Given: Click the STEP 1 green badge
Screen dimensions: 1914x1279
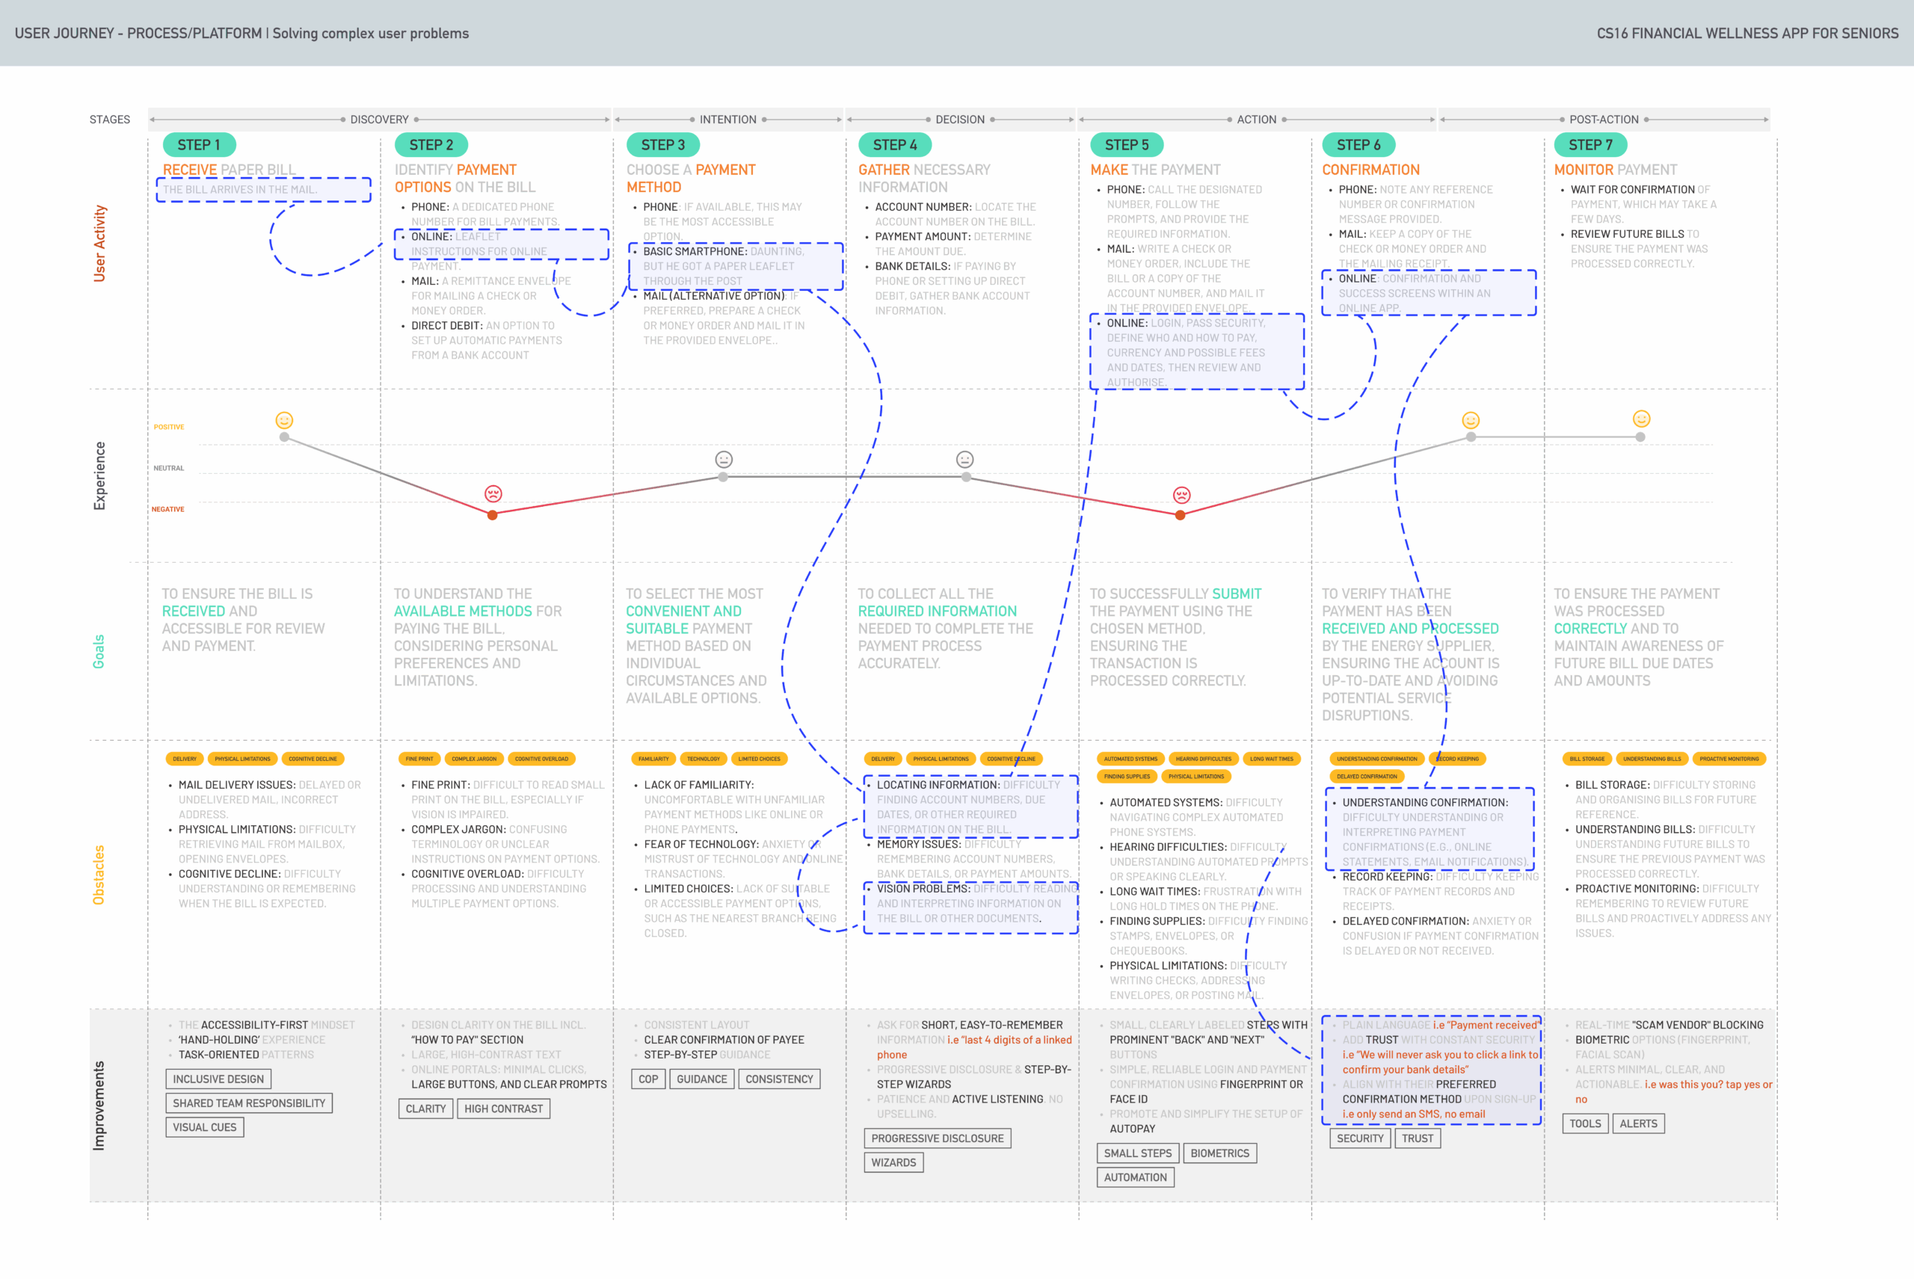Looking at the screenshot, I should 200,144.
